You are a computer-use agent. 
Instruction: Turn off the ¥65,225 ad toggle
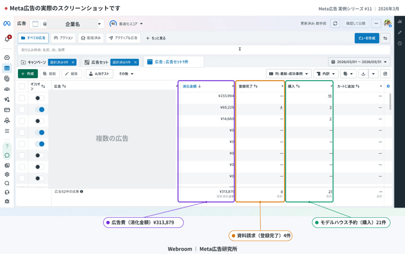(x=40, y=110)
